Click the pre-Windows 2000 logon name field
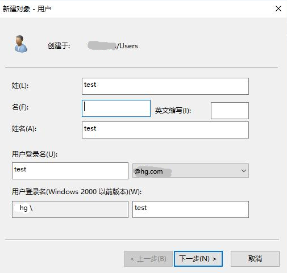This screenshot has height=273, width=287. tap(190, 209)
